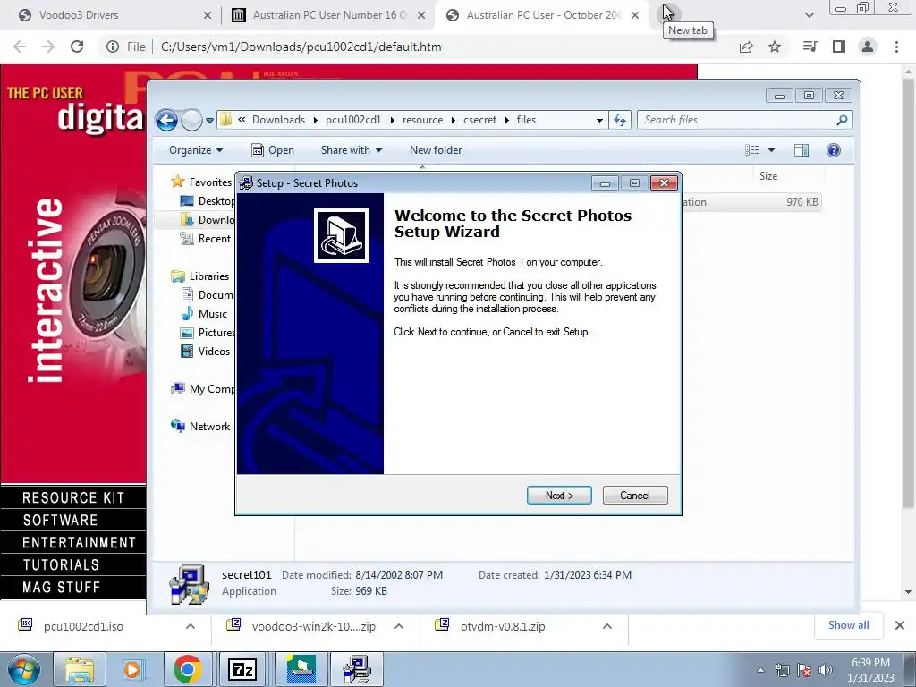Open 7-Zip from taskbar

[x=243, y=669]
